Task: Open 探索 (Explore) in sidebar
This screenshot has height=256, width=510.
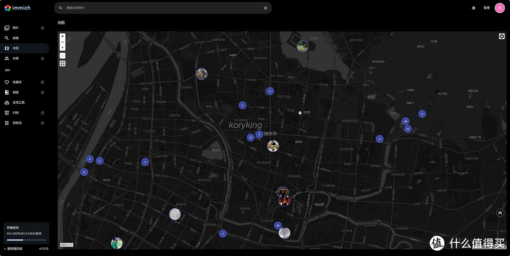Action: [16, 38]
